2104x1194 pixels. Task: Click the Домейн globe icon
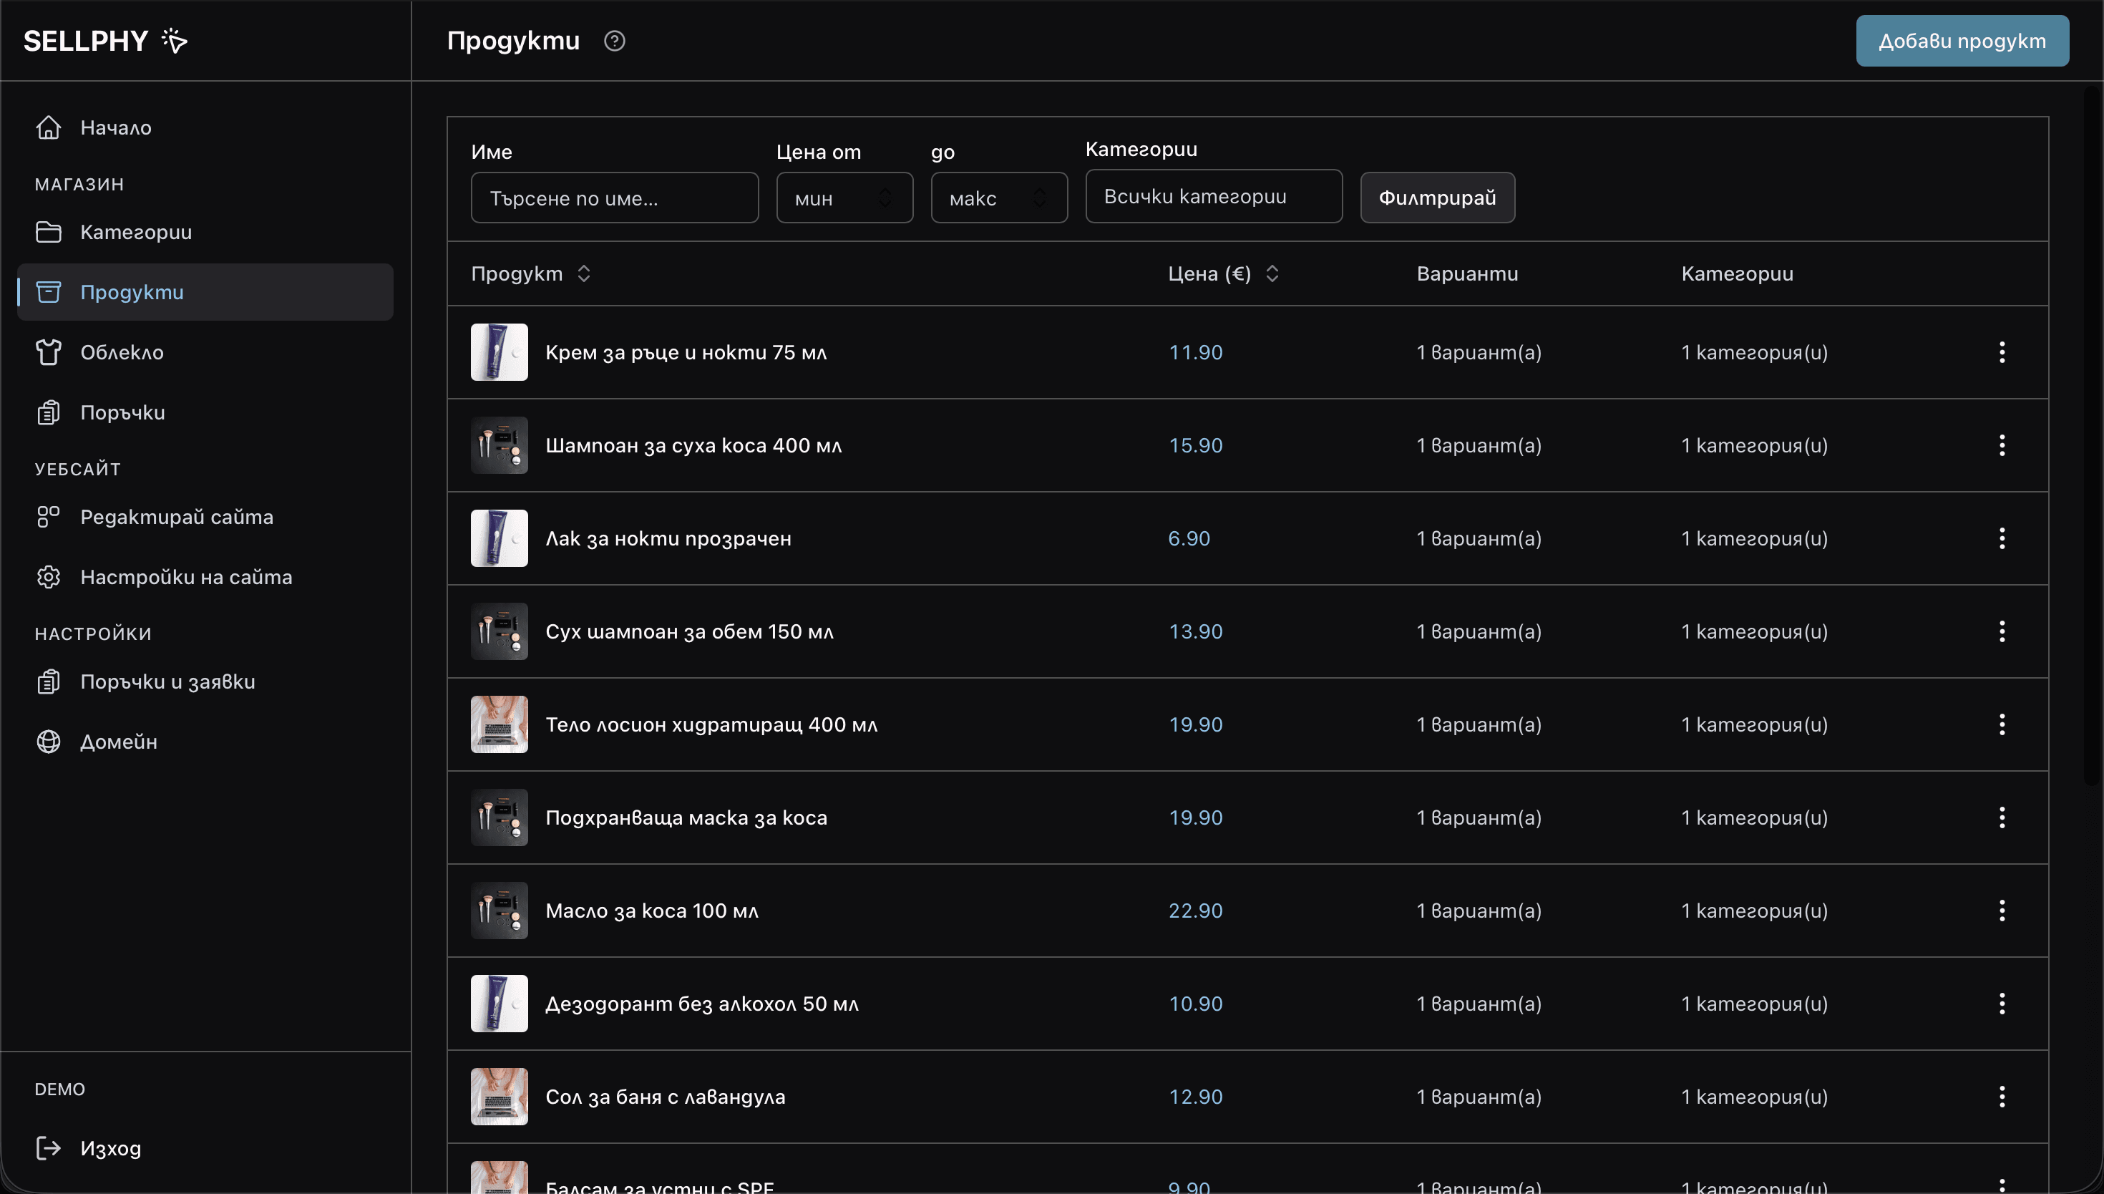[x=49, y=742]
